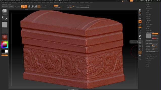Click the Xpose icon
This screenshot has height=90, width=161.
(x=140, y=59)
